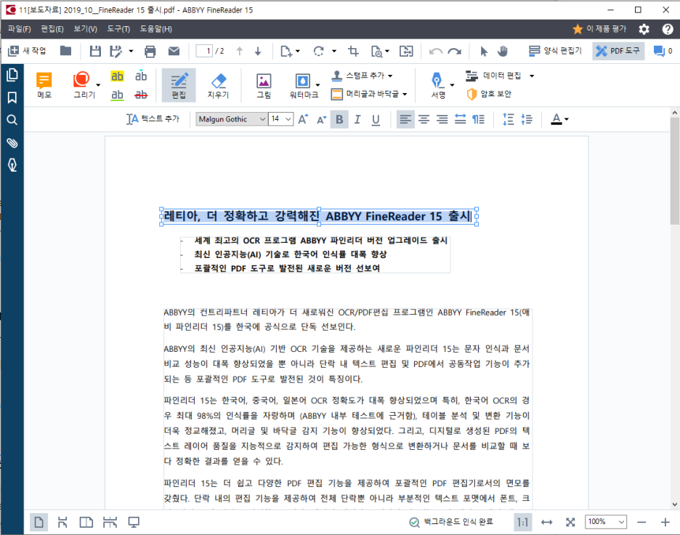Select the Erase (지우기) tool

(x=218, y=85)
